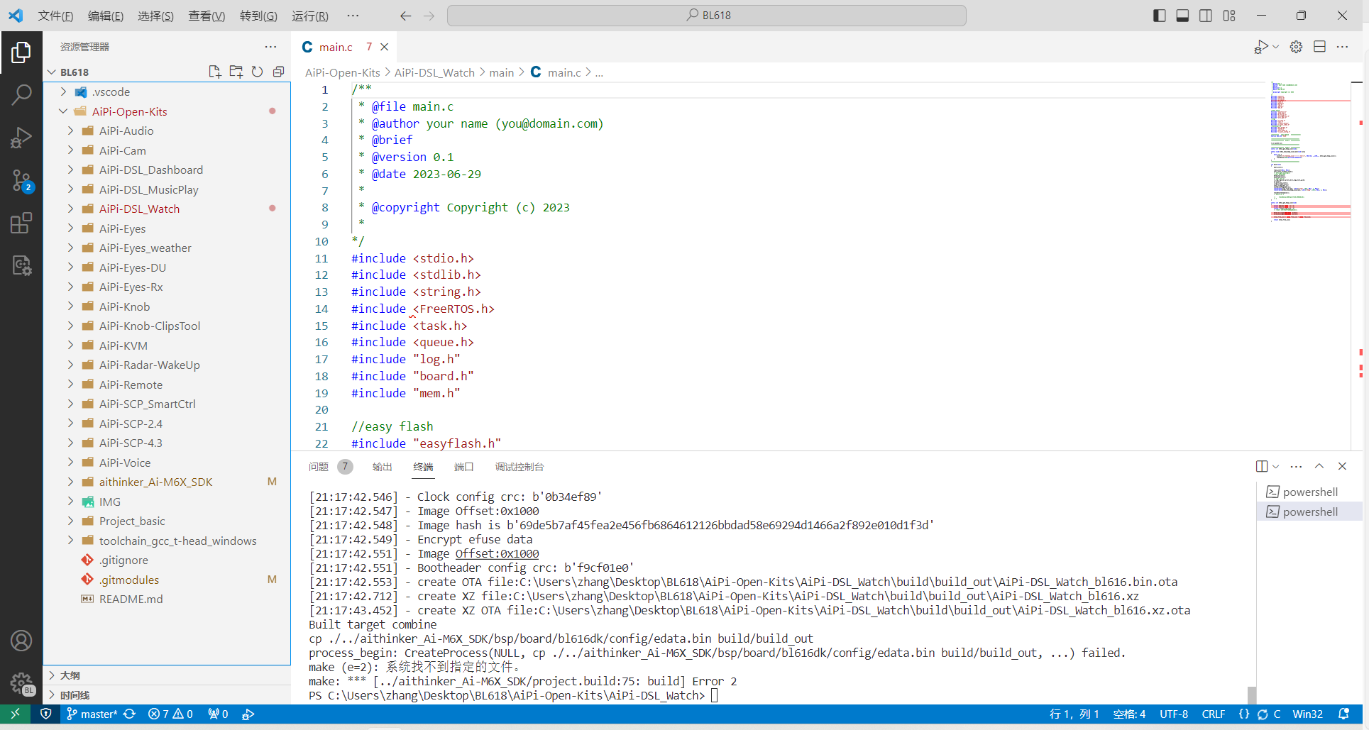
Task: Change indentation 空格: 4 setting
Action: 1129,714
